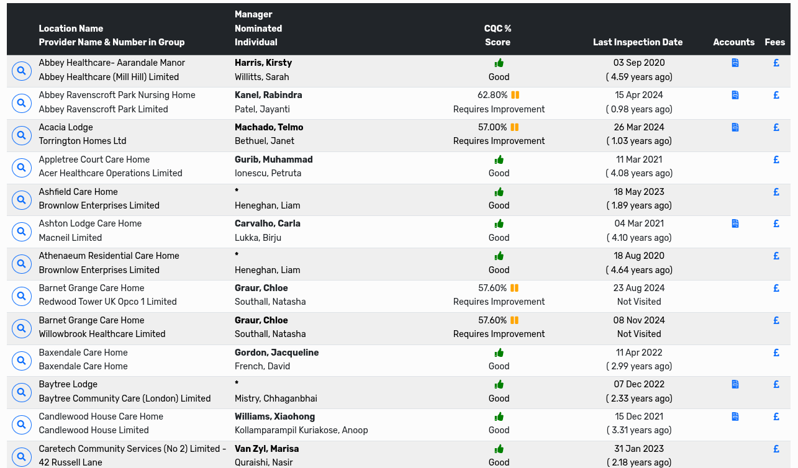View details icon for Baytree Lodge
The width and height of the screenshot is (798, 468).
pos(22,392)
